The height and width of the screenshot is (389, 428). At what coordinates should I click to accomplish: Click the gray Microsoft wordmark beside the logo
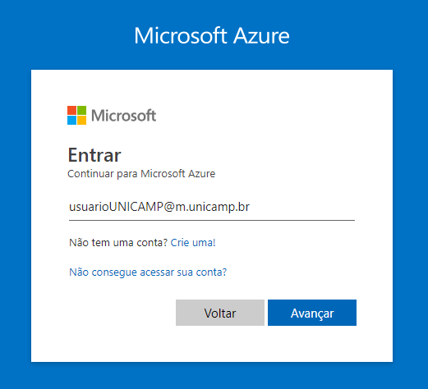coord(123,116)
